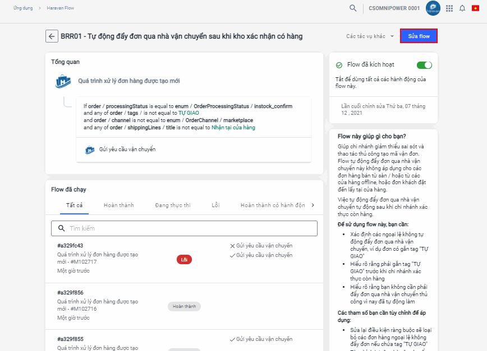Open flow run #a329fc43
Screen dimensions: 487x351
click(x=70, y=246)
